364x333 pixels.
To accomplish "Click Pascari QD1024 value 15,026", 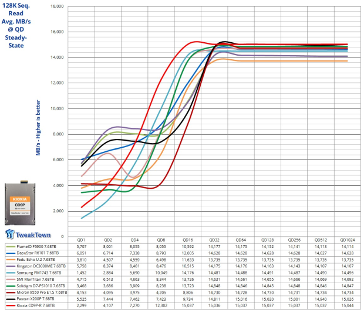I will pyautogui.click(x=348, y=299).
